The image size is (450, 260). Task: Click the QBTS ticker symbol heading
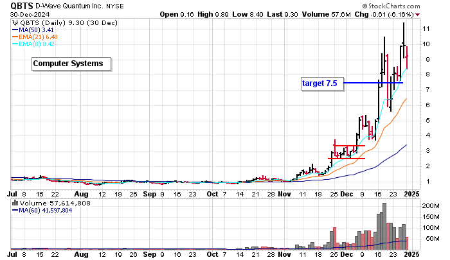pyautogui.click(x=22, y=6)
